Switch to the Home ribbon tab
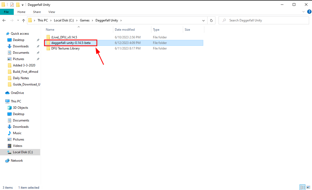Screen dimensions: 312x190 pyautogui.click(x=21, y=12)
